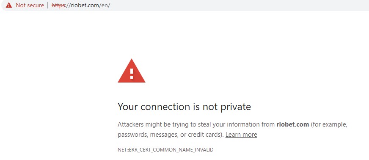The height and width of the screenshot is (160, 369).
Task: Click the small red warning triangle in address bar
Action: pos(9,5)
